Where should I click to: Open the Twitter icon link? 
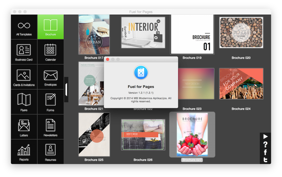click(x=265, y=160)
